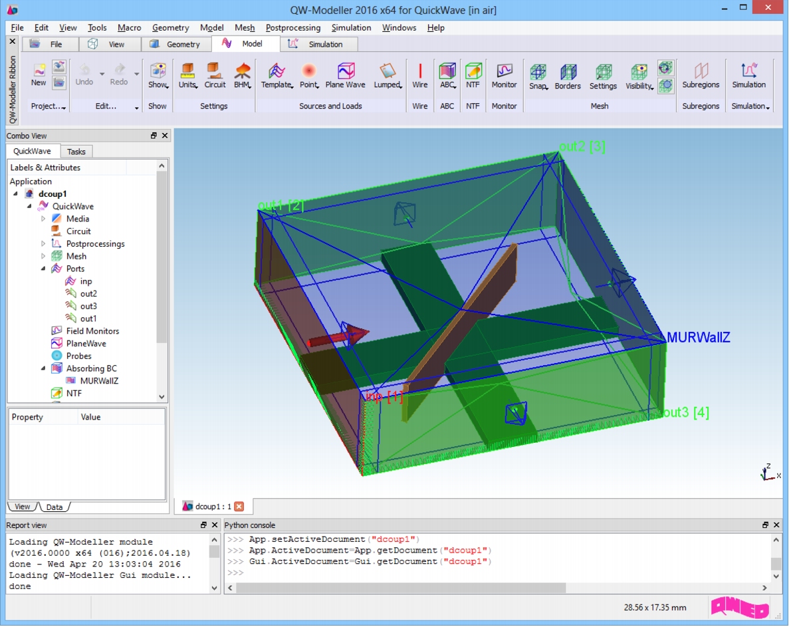This screenshot has height=627, width=789.
Task: Float the Combo View panel
Action: (x=154, y=136)
